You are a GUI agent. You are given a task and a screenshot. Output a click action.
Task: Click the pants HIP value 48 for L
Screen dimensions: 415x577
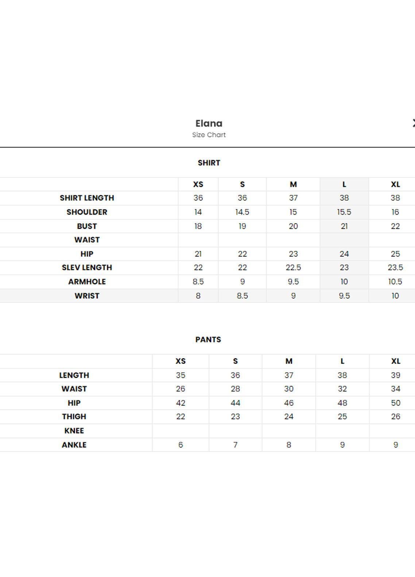342,403
